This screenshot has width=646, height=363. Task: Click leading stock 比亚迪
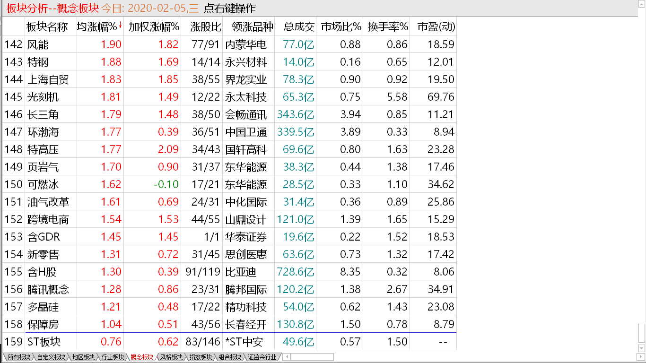tap(241, 272)
